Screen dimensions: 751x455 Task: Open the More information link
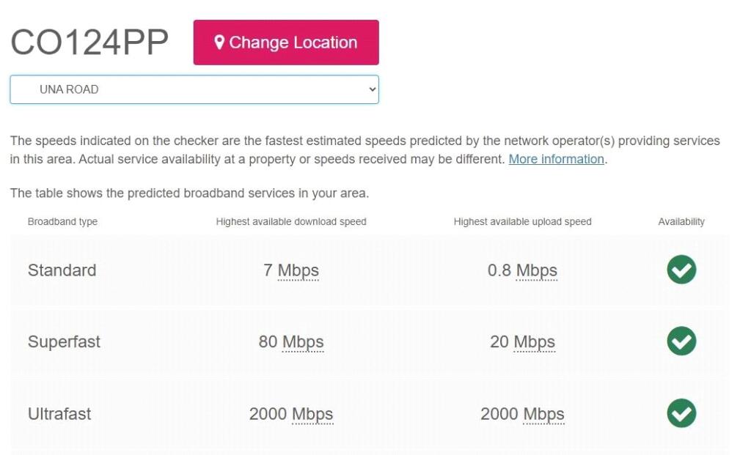tap(555, 158)
